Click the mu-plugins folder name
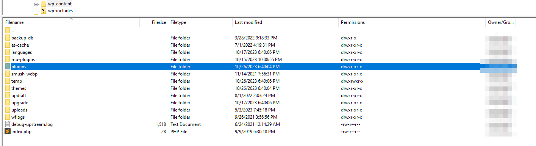The height and width of the screenshot is (146, 536). coord(23,60)
